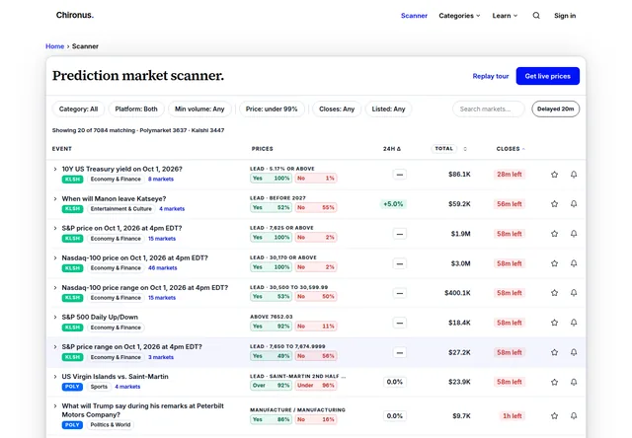
Task: Star the Trump Peterbilt remarks event
Action: click(x=555, y=416)
